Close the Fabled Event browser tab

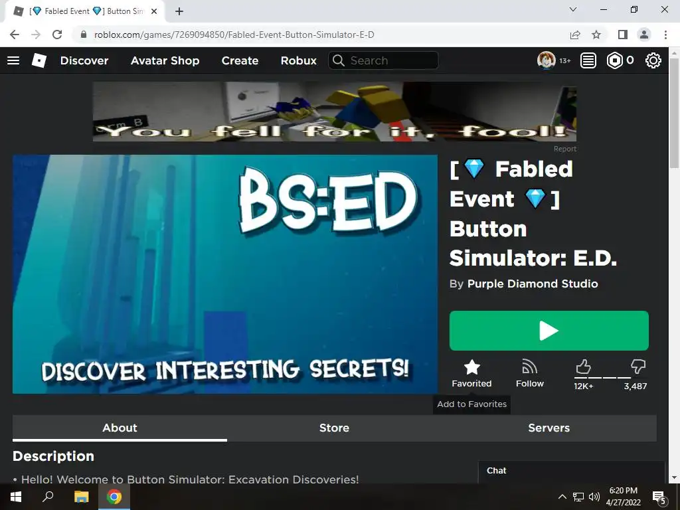(x=154, y=12)
